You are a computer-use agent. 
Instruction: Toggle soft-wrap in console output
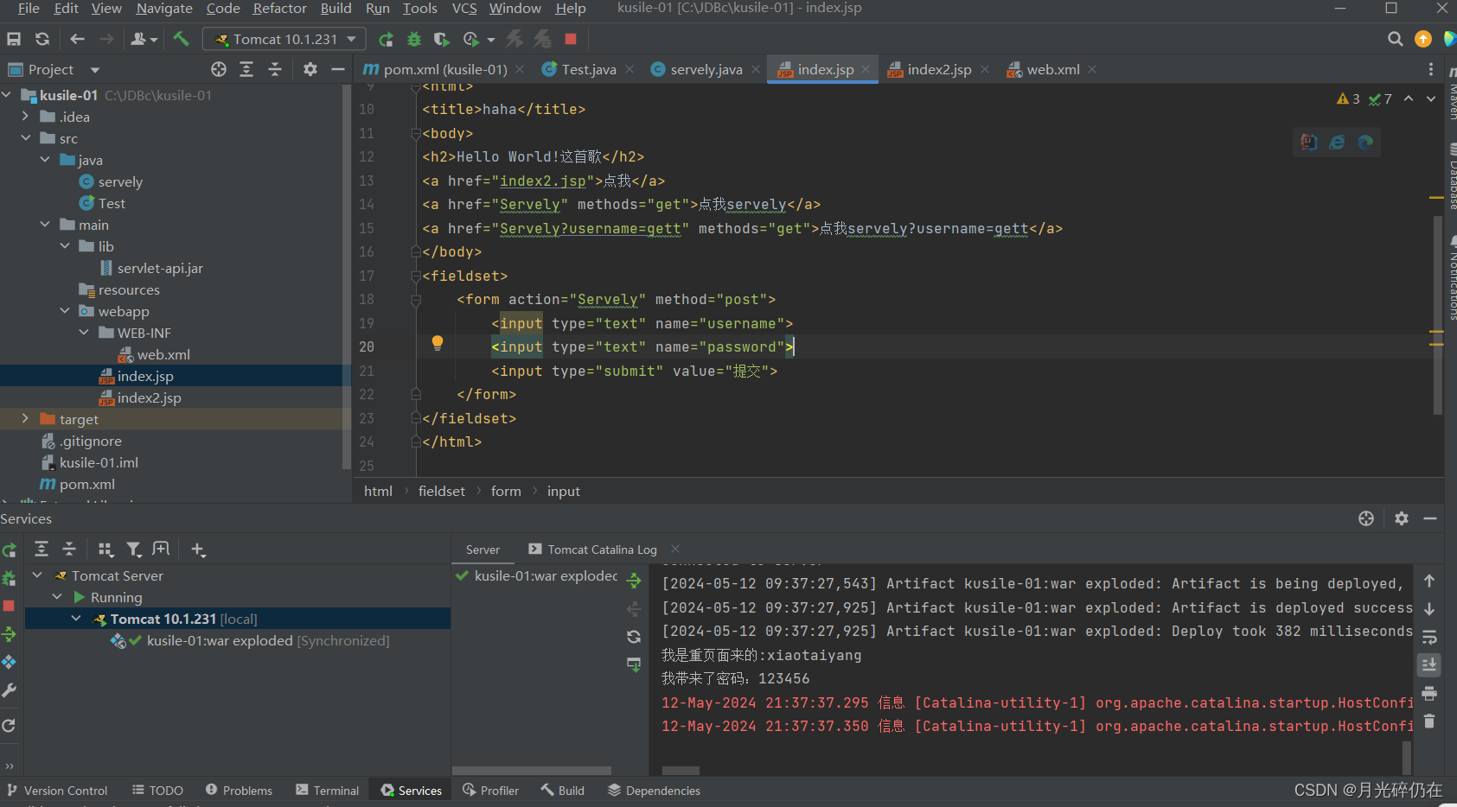(x=1429, y=638)
